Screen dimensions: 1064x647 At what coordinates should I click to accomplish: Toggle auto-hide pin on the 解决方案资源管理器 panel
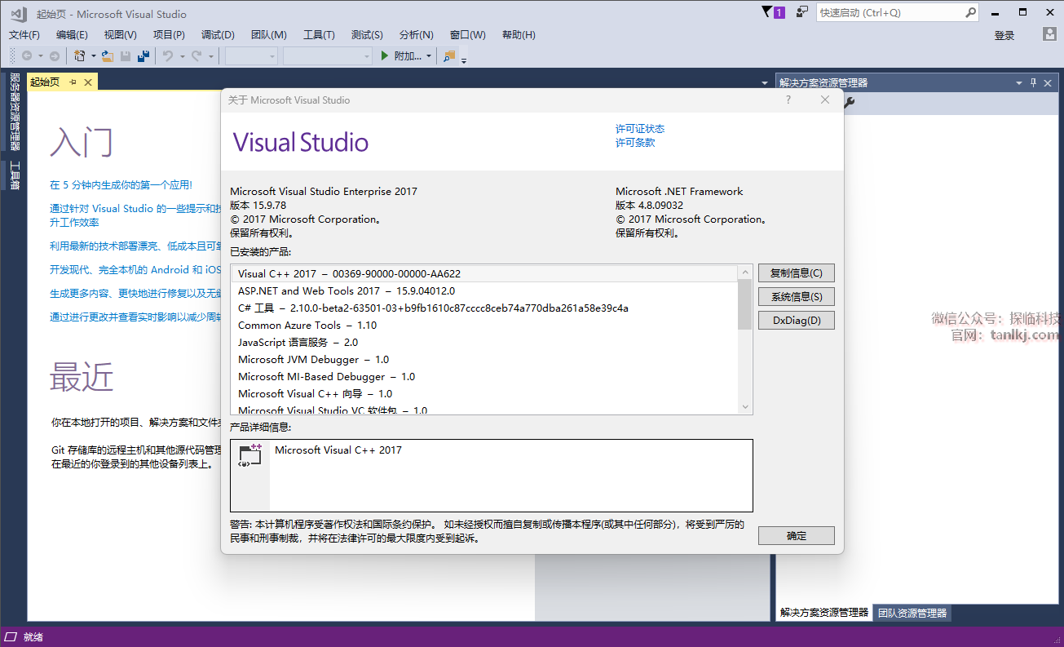pyautogui.click(x=1033, y=82)
